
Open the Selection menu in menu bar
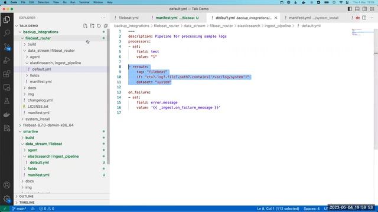pyautogui.click(x=43, y=2)
